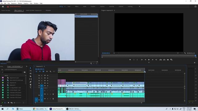Toggle V1 track output eye
The image size is (198, 111).
coord(48,86)
